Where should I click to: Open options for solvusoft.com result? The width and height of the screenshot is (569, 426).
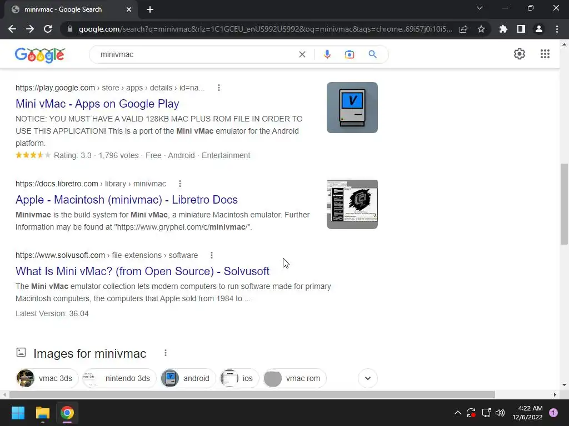click(x=212, y=255)
